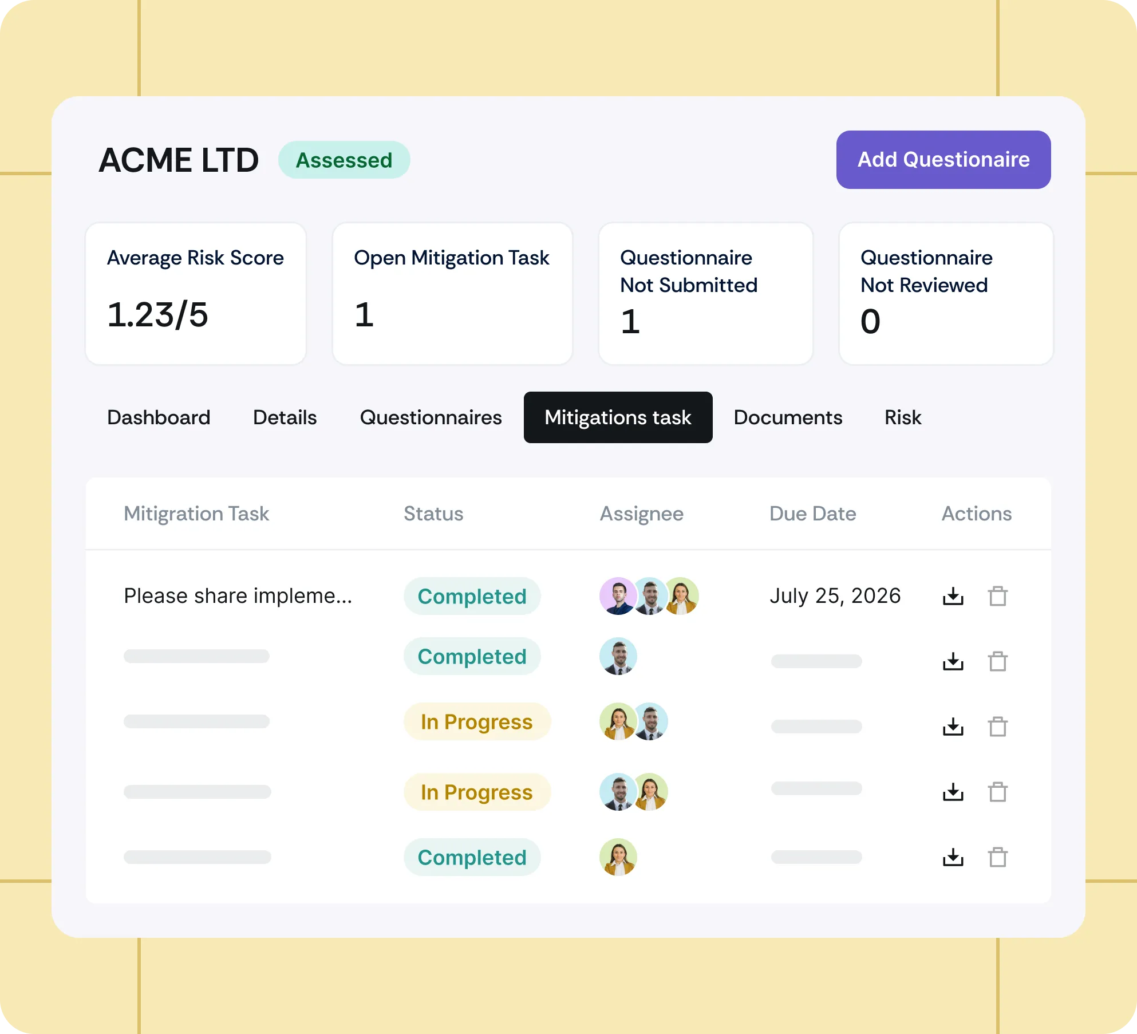Download the third row In Progress task
The width and height of the screenshot is (1137, 1034).
pyautogui.click(x=953, y=727)
